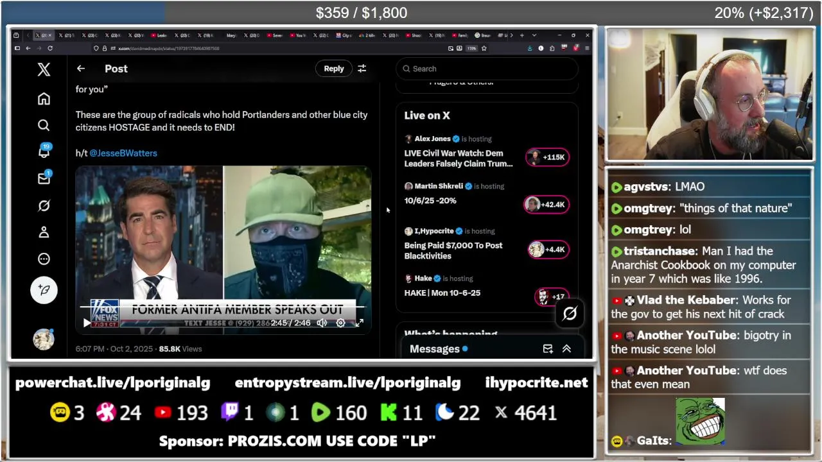Open browser hamburger menu

[587, 48]
